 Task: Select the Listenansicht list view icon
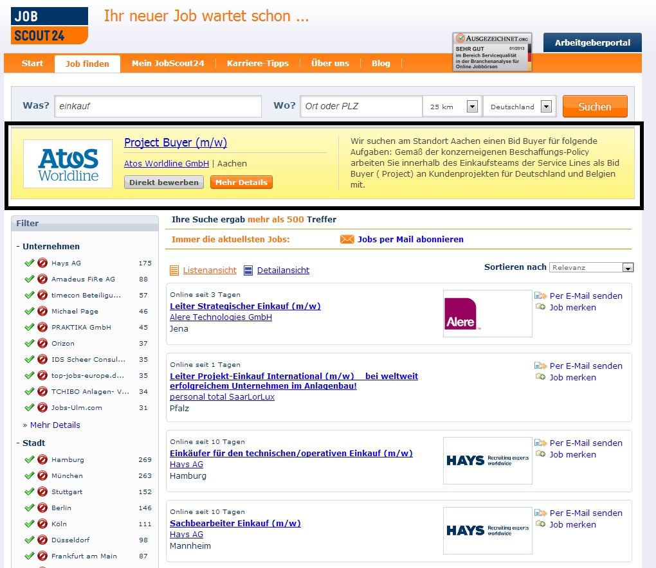tap(174, 271)
